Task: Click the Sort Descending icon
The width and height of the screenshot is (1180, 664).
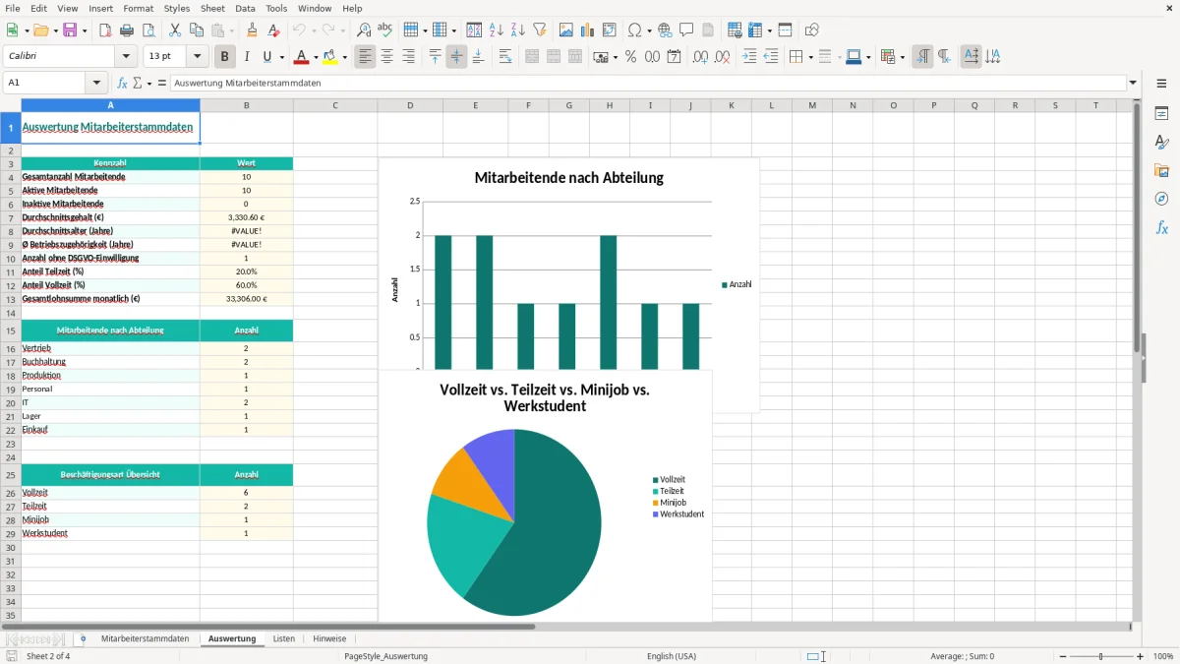Action: (517, 30)
